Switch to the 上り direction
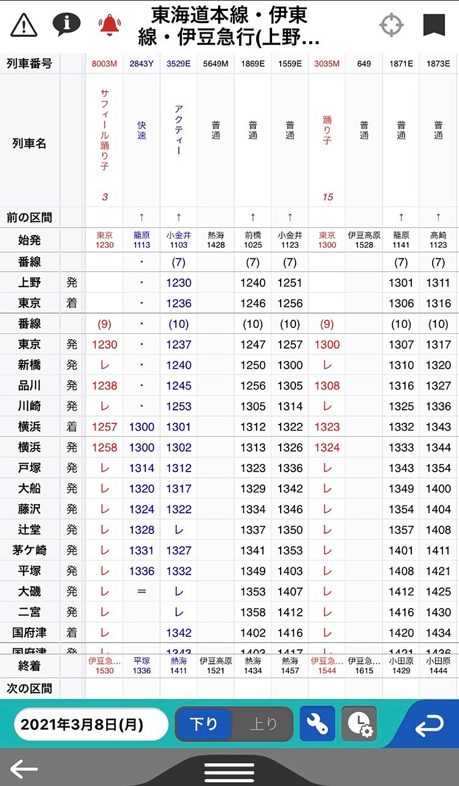This screenshot has height=786, width=459. point(263,725)
